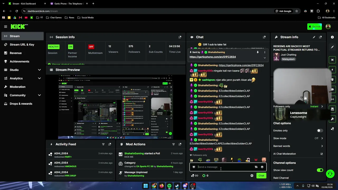The width and height of the screenshot is (338, 190).
Task: Click ADHI_EXE4 redeemed PIPE DROP entry
Action: pyautogui.click(x=81, y=174)
